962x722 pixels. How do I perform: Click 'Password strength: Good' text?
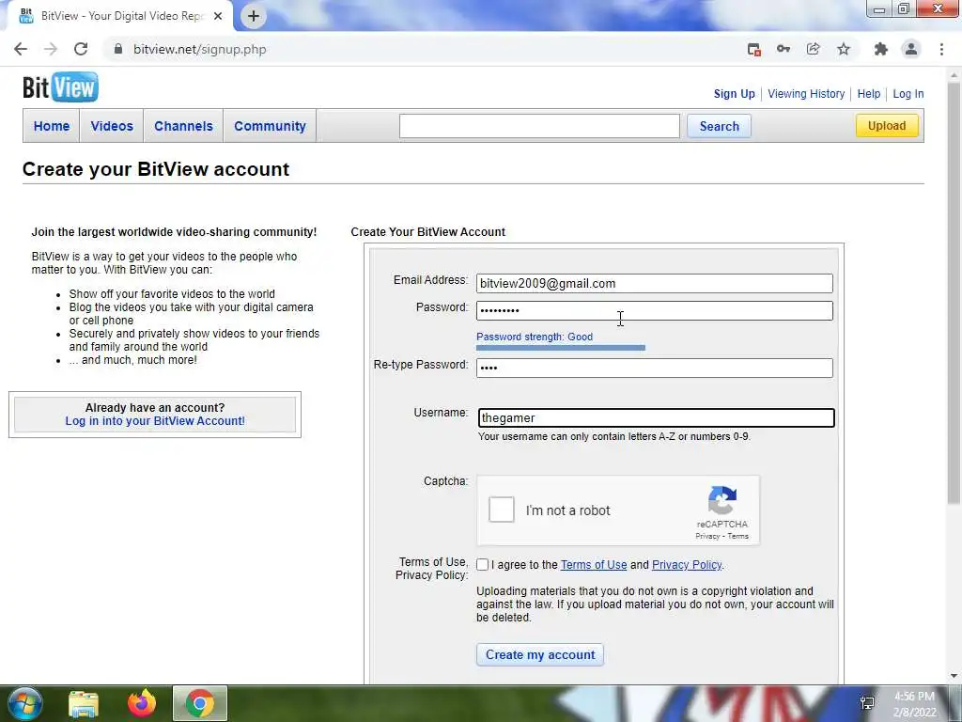pyautogui.click(x=535, y=337)
